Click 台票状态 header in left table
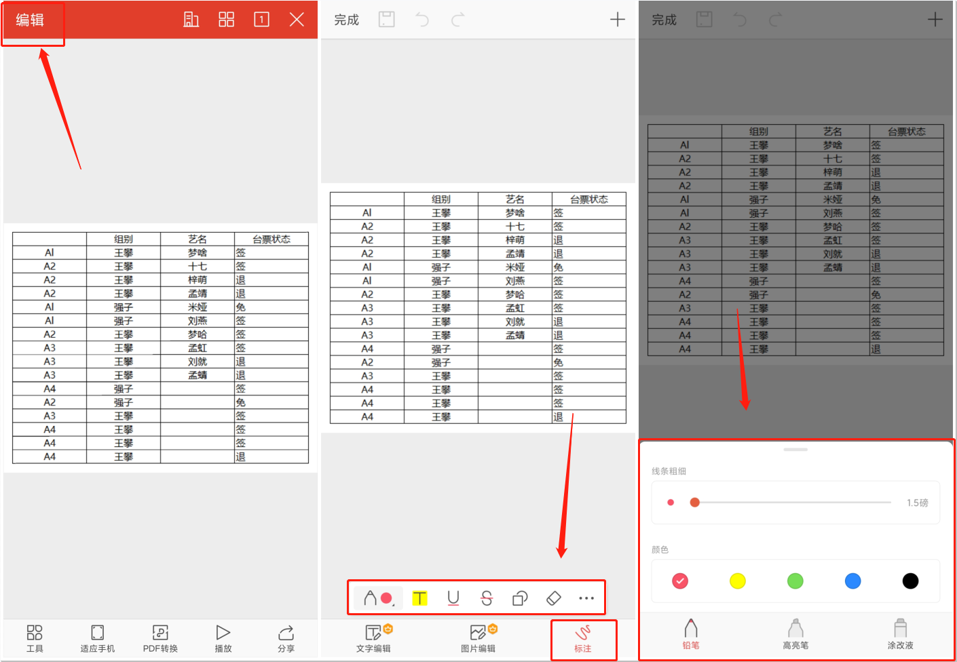 point(271,239)
